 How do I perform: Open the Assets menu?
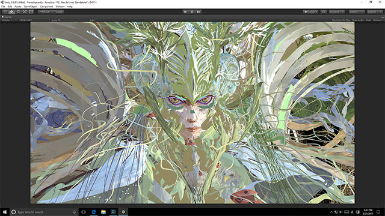(x=17, y=7)
